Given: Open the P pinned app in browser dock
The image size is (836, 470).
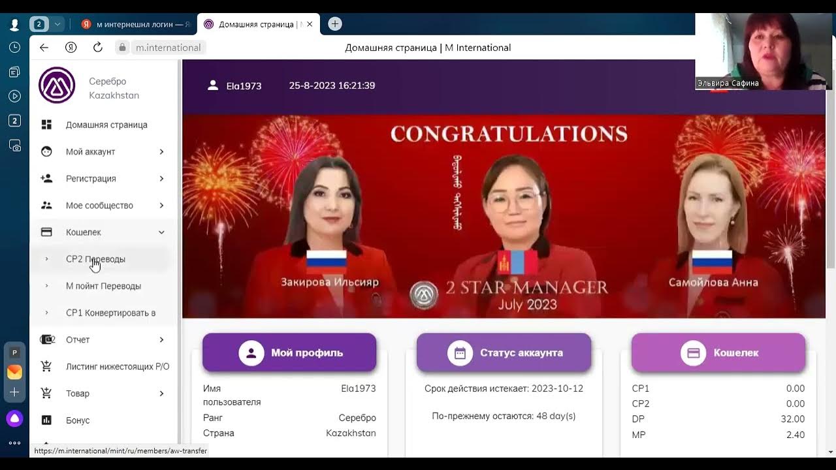Looking at the screenshot, I should tap(14, 352).
